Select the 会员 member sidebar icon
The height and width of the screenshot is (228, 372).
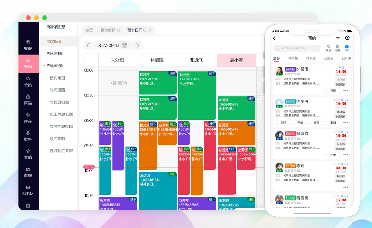coord(28,81)
